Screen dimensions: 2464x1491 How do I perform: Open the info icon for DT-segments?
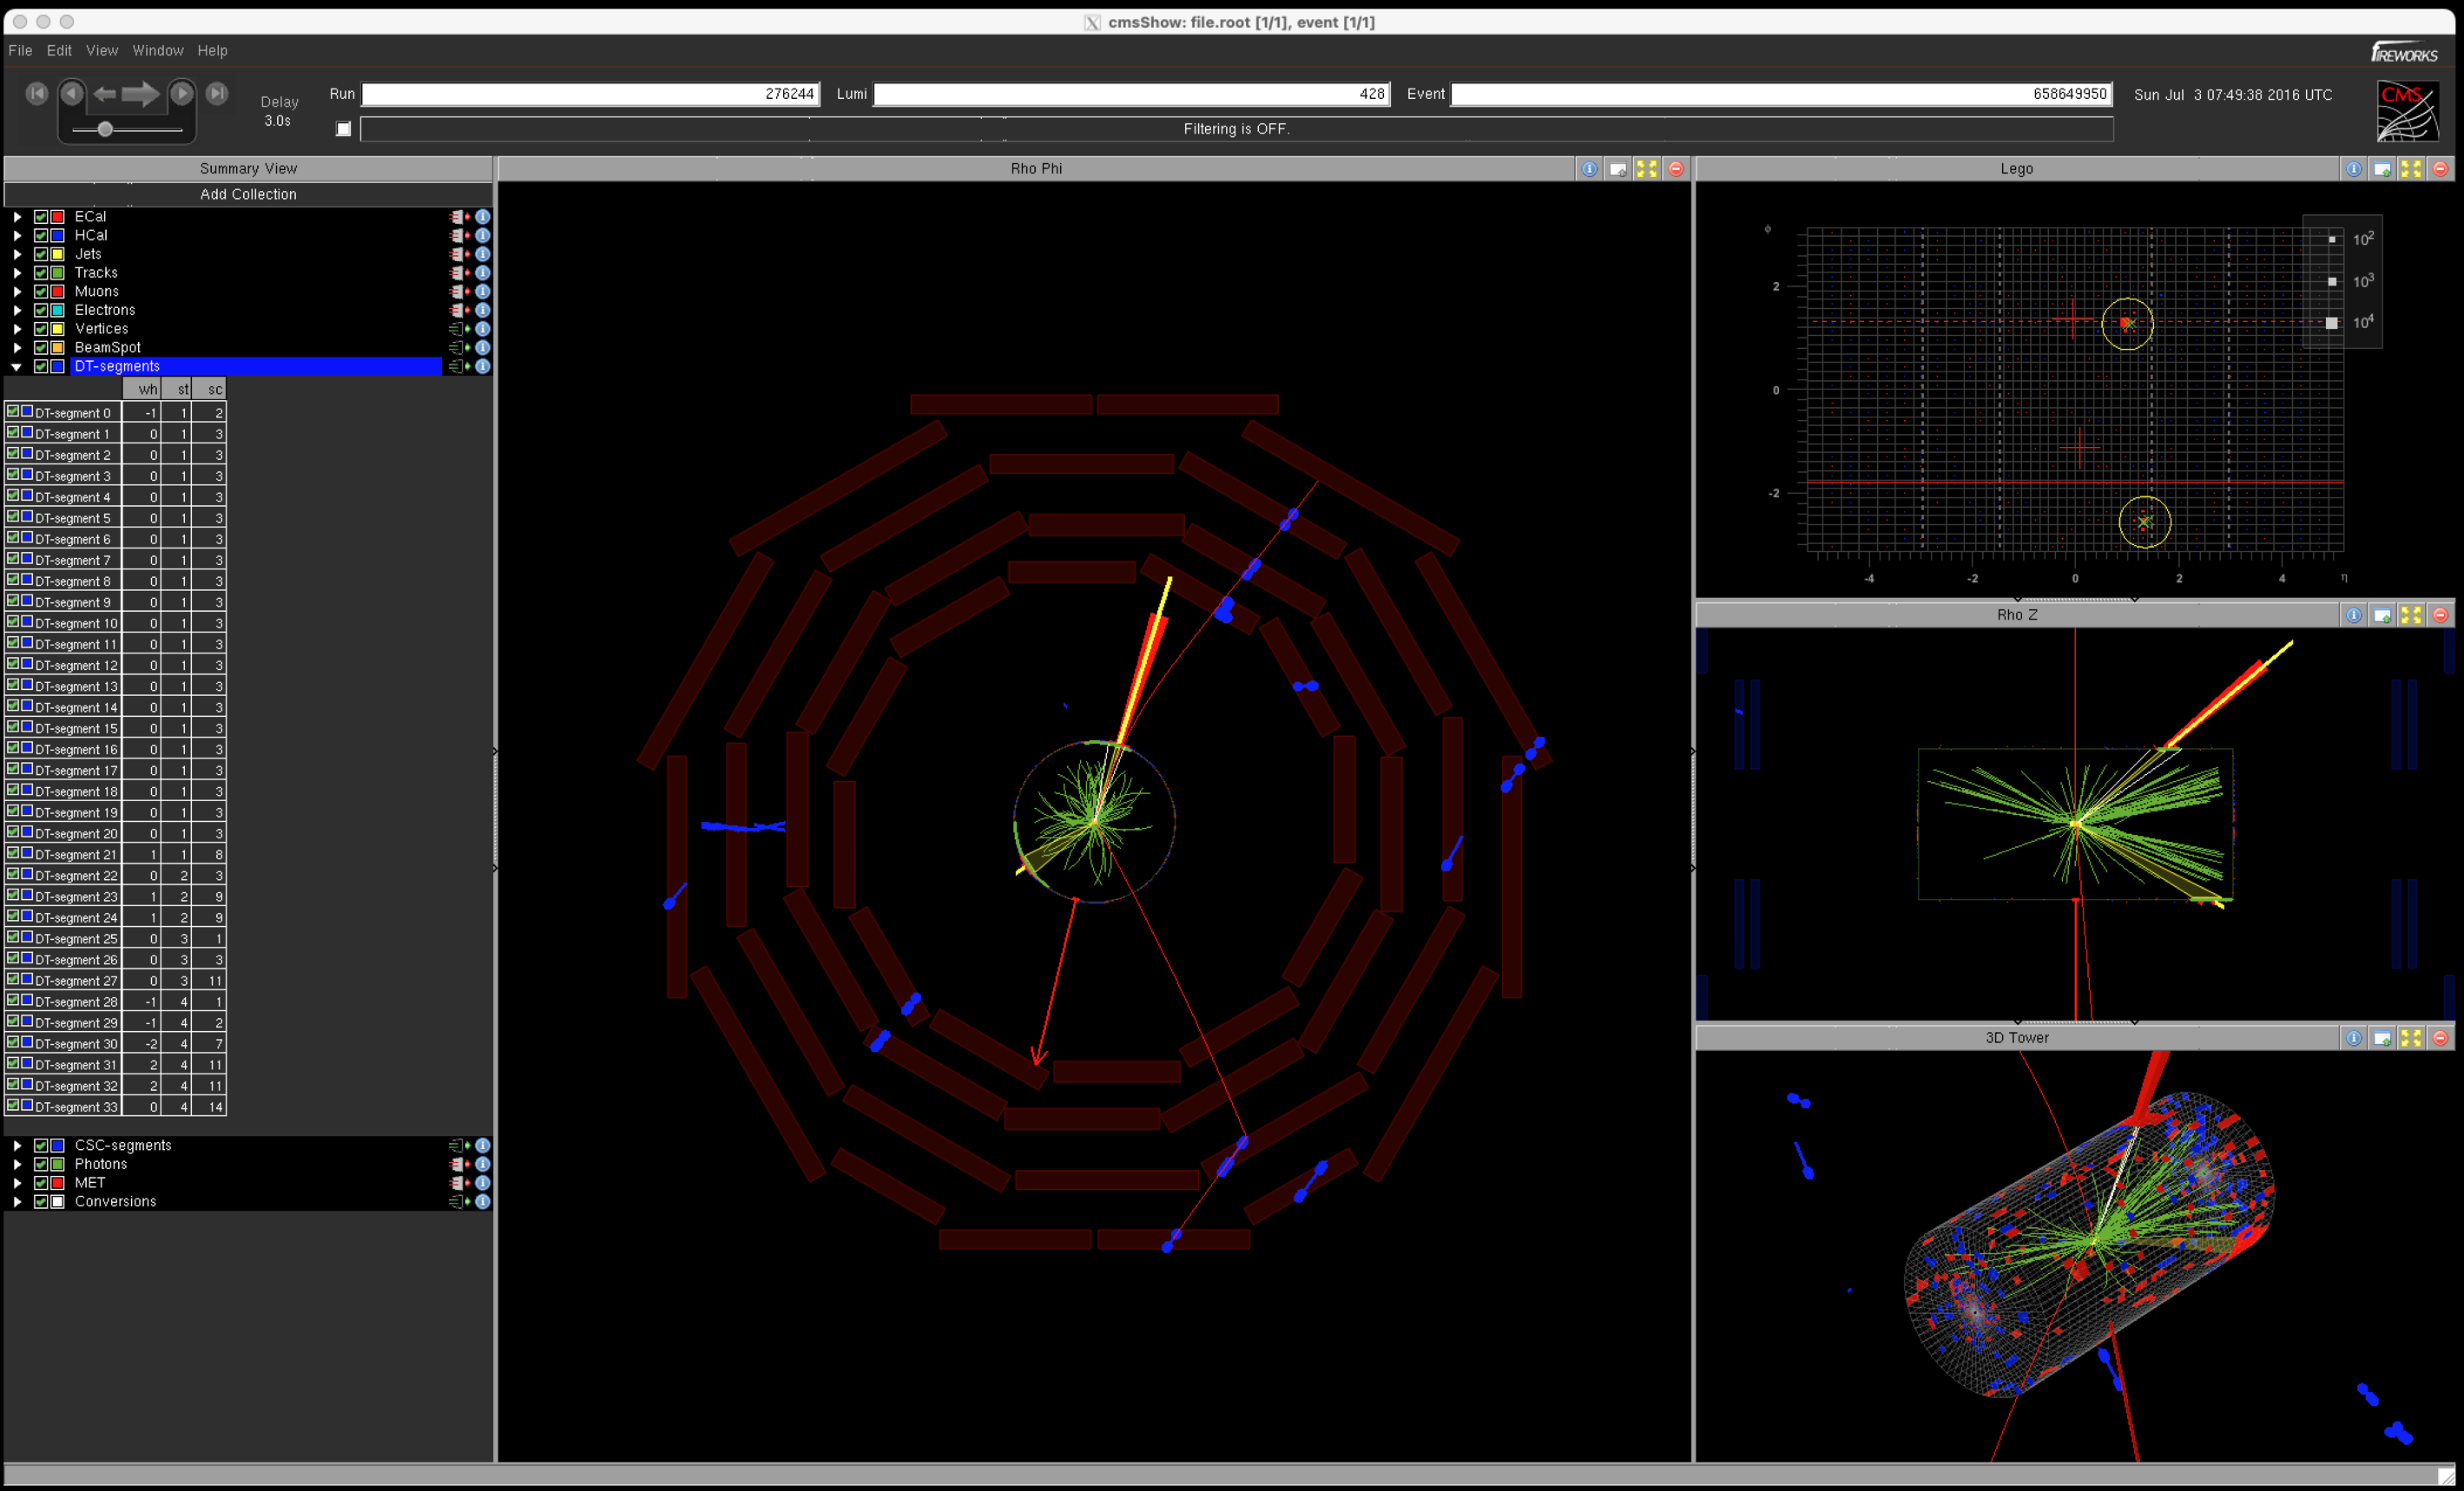(483, 367)
